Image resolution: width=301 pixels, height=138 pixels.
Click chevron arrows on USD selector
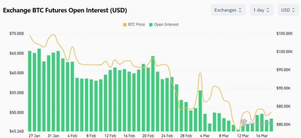[293, 10]
